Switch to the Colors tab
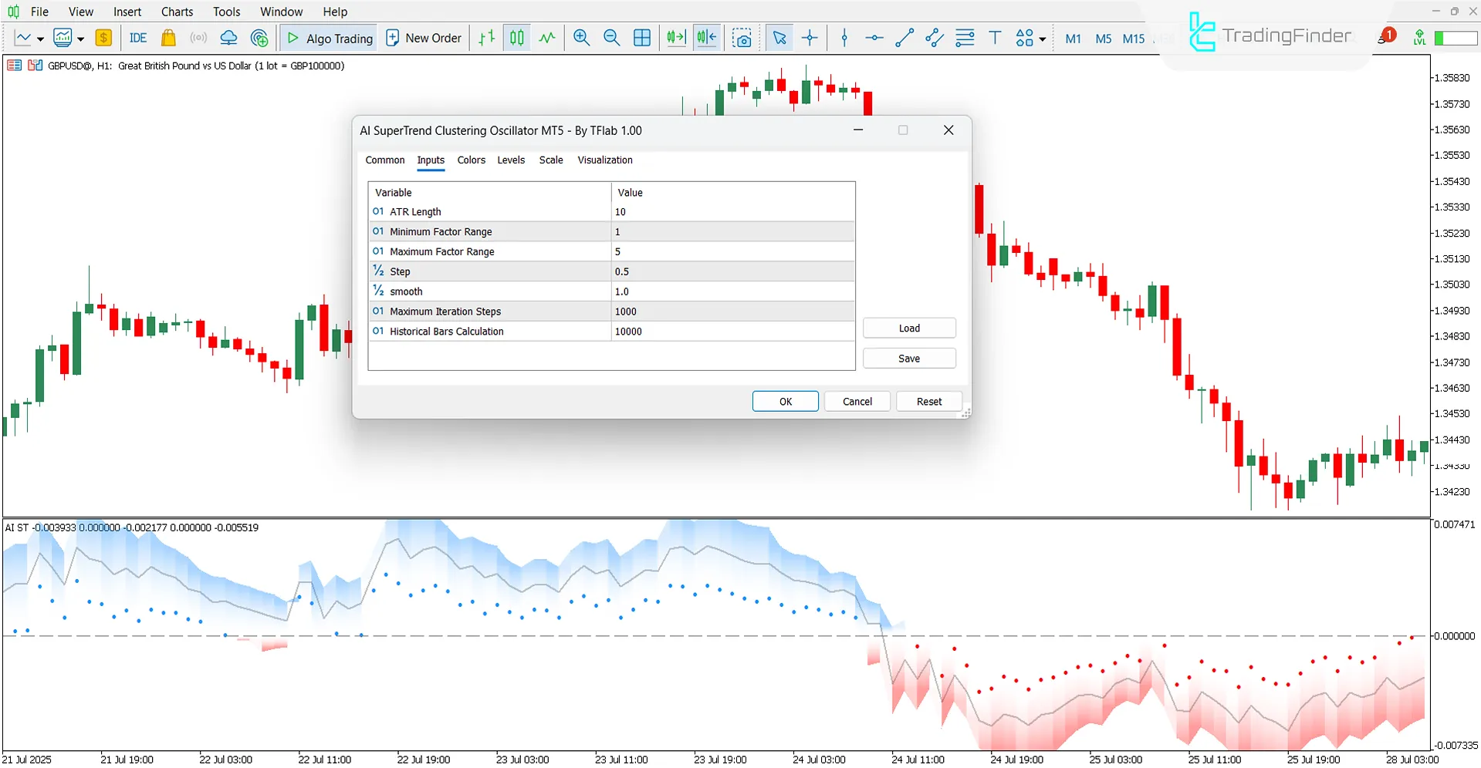 coord(471,160)
